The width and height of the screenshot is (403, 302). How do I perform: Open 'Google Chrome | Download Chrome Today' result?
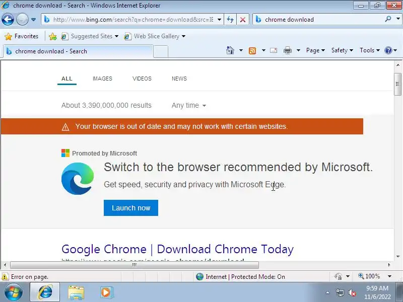pyautogui.click(x=177, y=249)
